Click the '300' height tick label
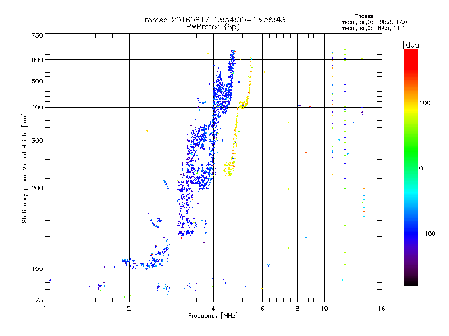This screenshot has height=336, width=449. click(x=38, y=141)
